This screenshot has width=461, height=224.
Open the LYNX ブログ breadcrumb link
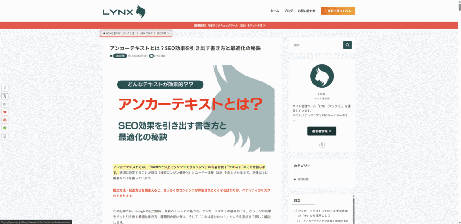[146, 33]
